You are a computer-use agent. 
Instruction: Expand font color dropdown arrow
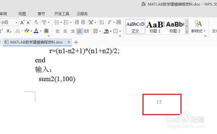[x=41, y=31]
